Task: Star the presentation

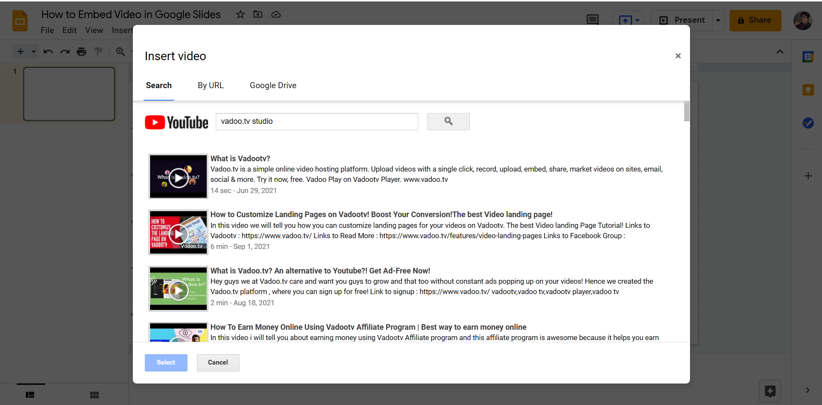Action: (240, 15)
